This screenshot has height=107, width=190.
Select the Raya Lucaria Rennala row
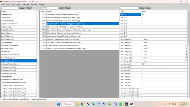(80, 36)
